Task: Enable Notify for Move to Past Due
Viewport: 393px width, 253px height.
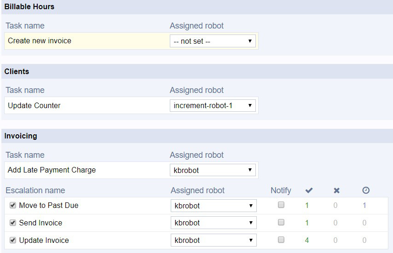Action: (x=281, y=205)
